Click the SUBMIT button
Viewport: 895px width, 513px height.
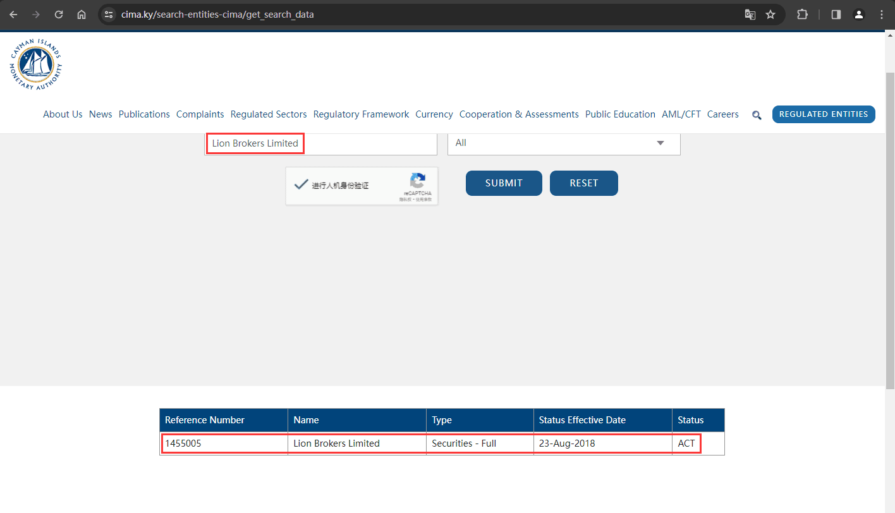pyautogui.click(x=504, y=183)
